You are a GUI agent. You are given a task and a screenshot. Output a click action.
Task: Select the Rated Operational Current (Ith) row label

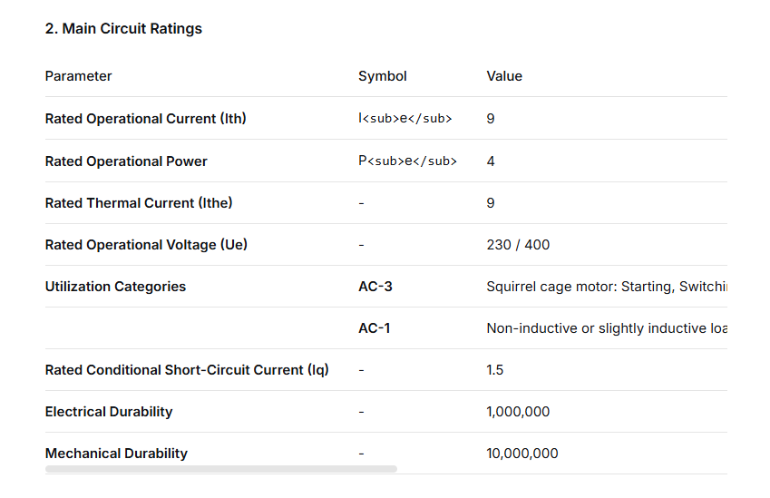(x=145, y=119)
